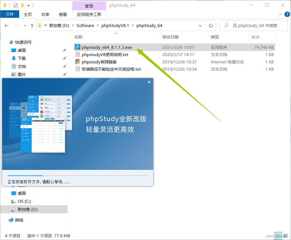Refresh the current folder
Screen dimensions: 291x240
coord(211,26)
